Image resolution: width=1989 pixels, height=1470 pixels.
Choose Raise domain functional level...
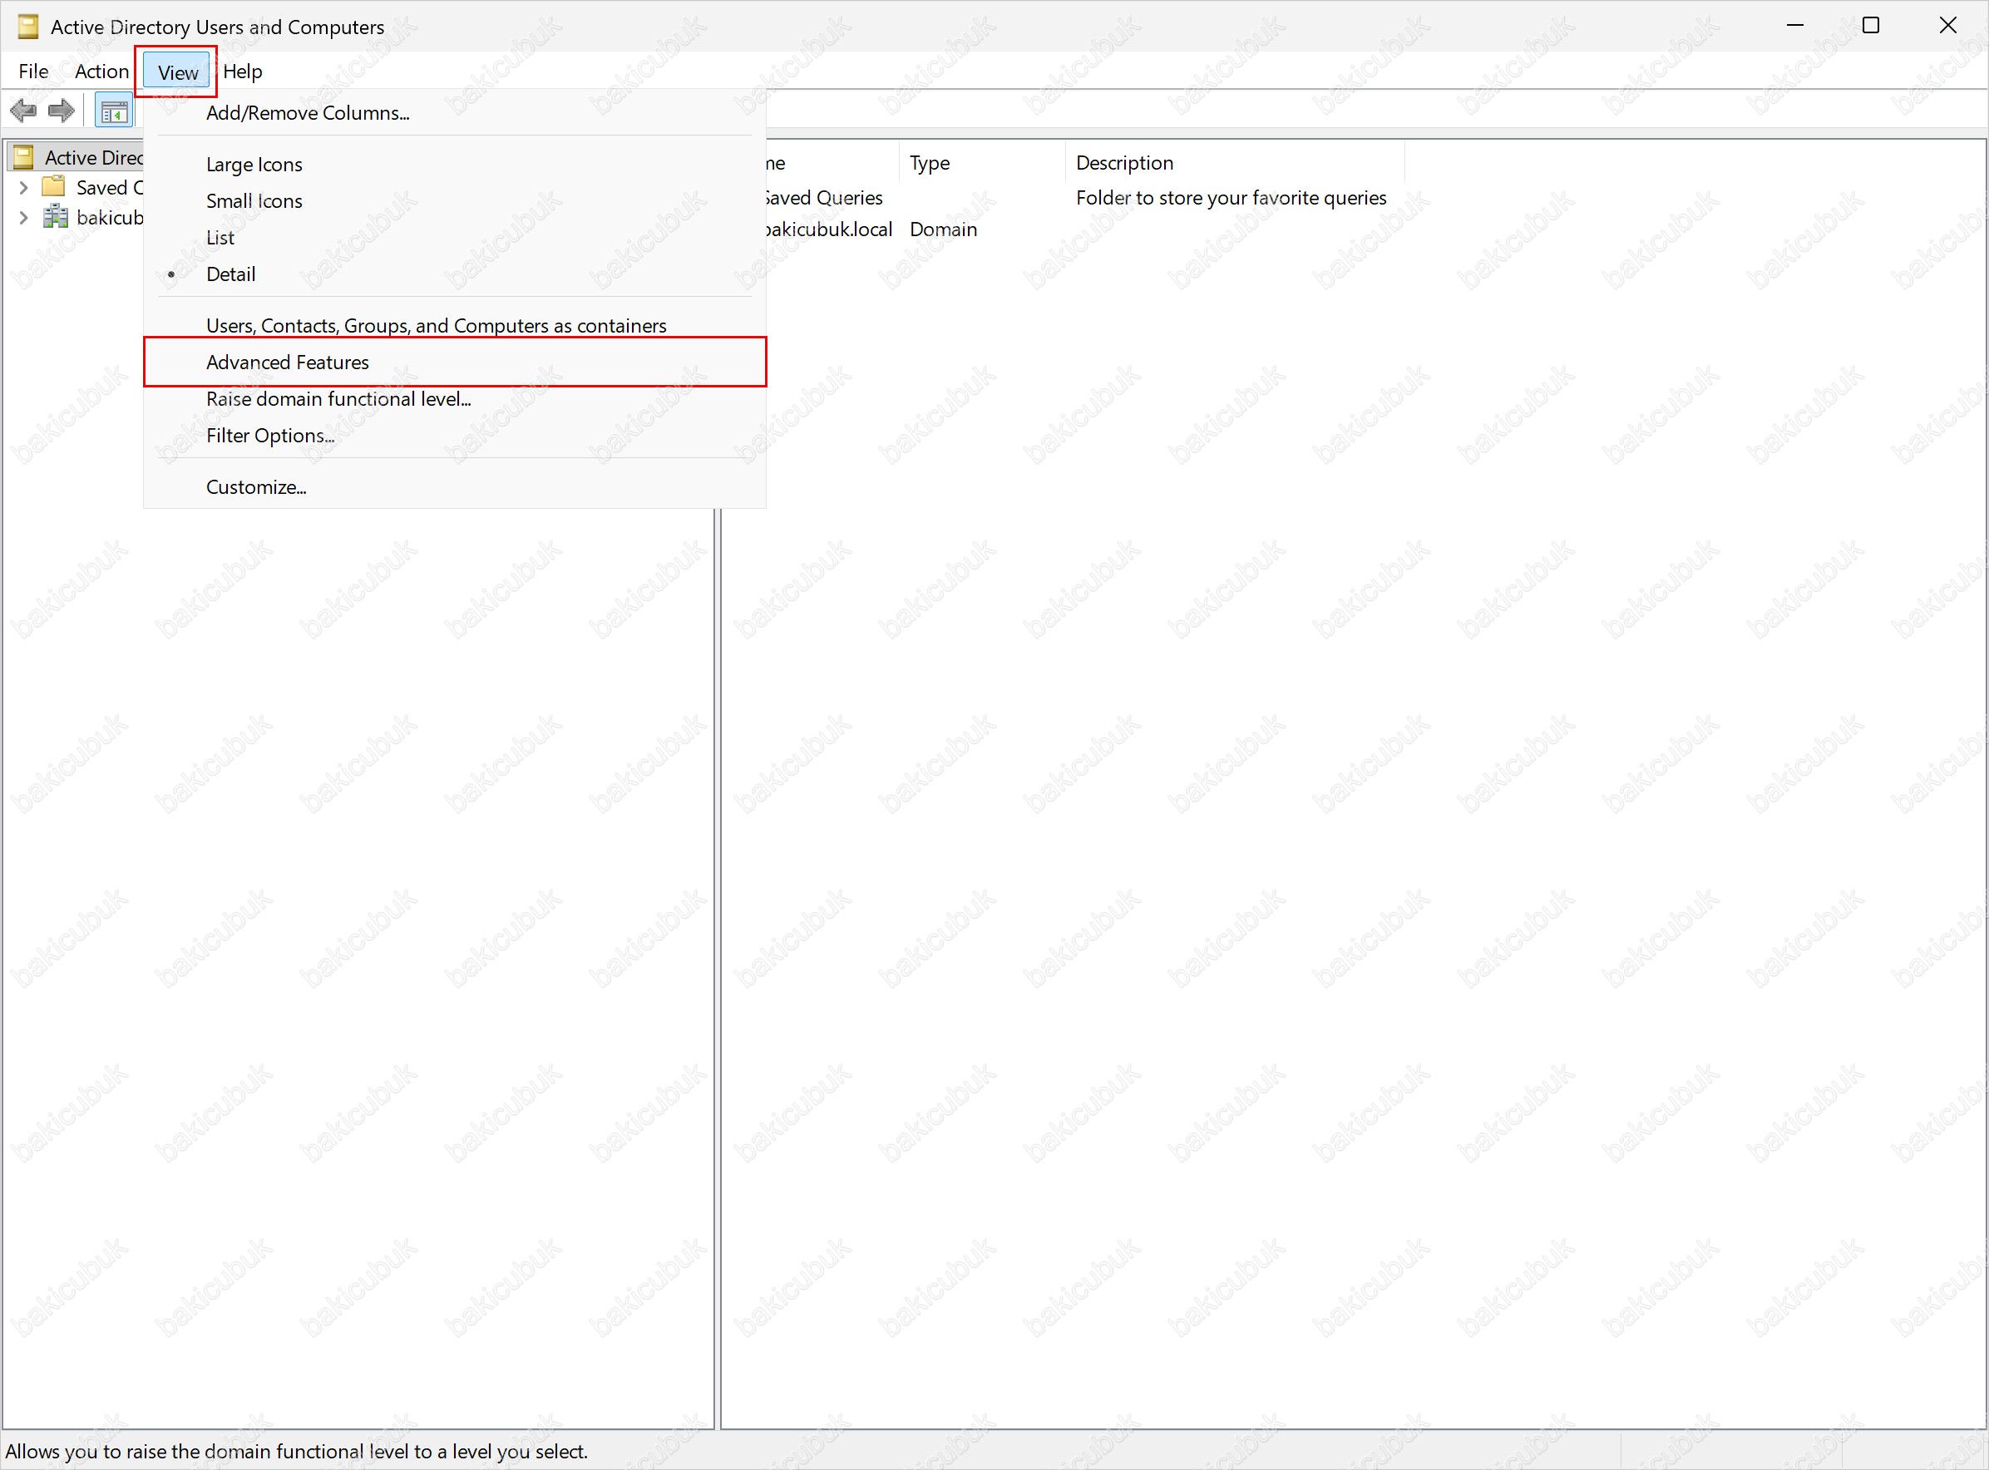click(x=455, y=398)
